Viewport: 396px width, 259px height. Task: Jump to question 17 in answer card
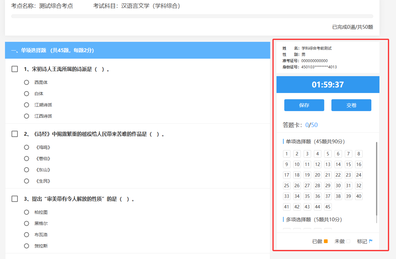(x=286, y=175)
